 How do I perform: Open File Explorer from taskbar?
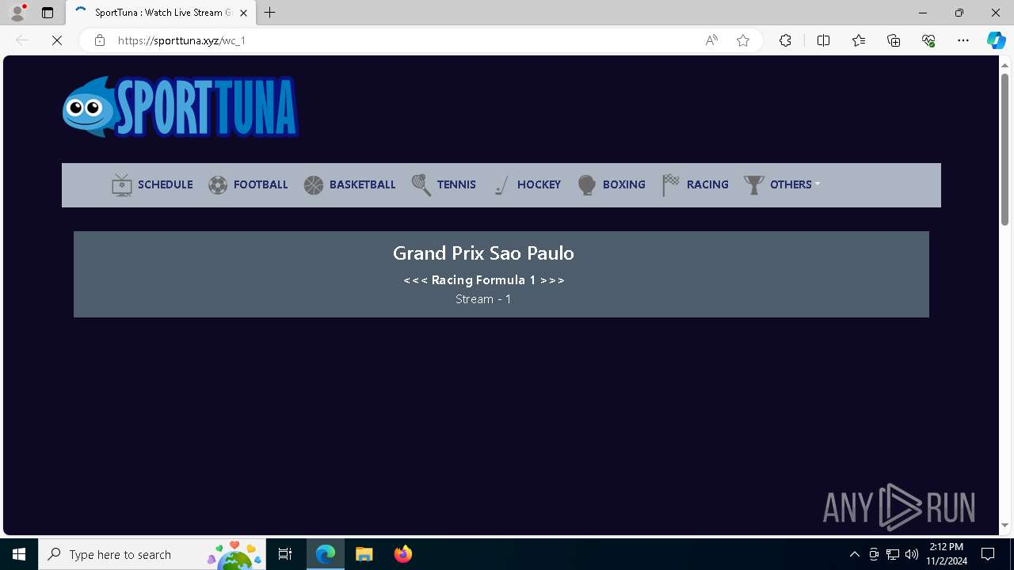364,554
